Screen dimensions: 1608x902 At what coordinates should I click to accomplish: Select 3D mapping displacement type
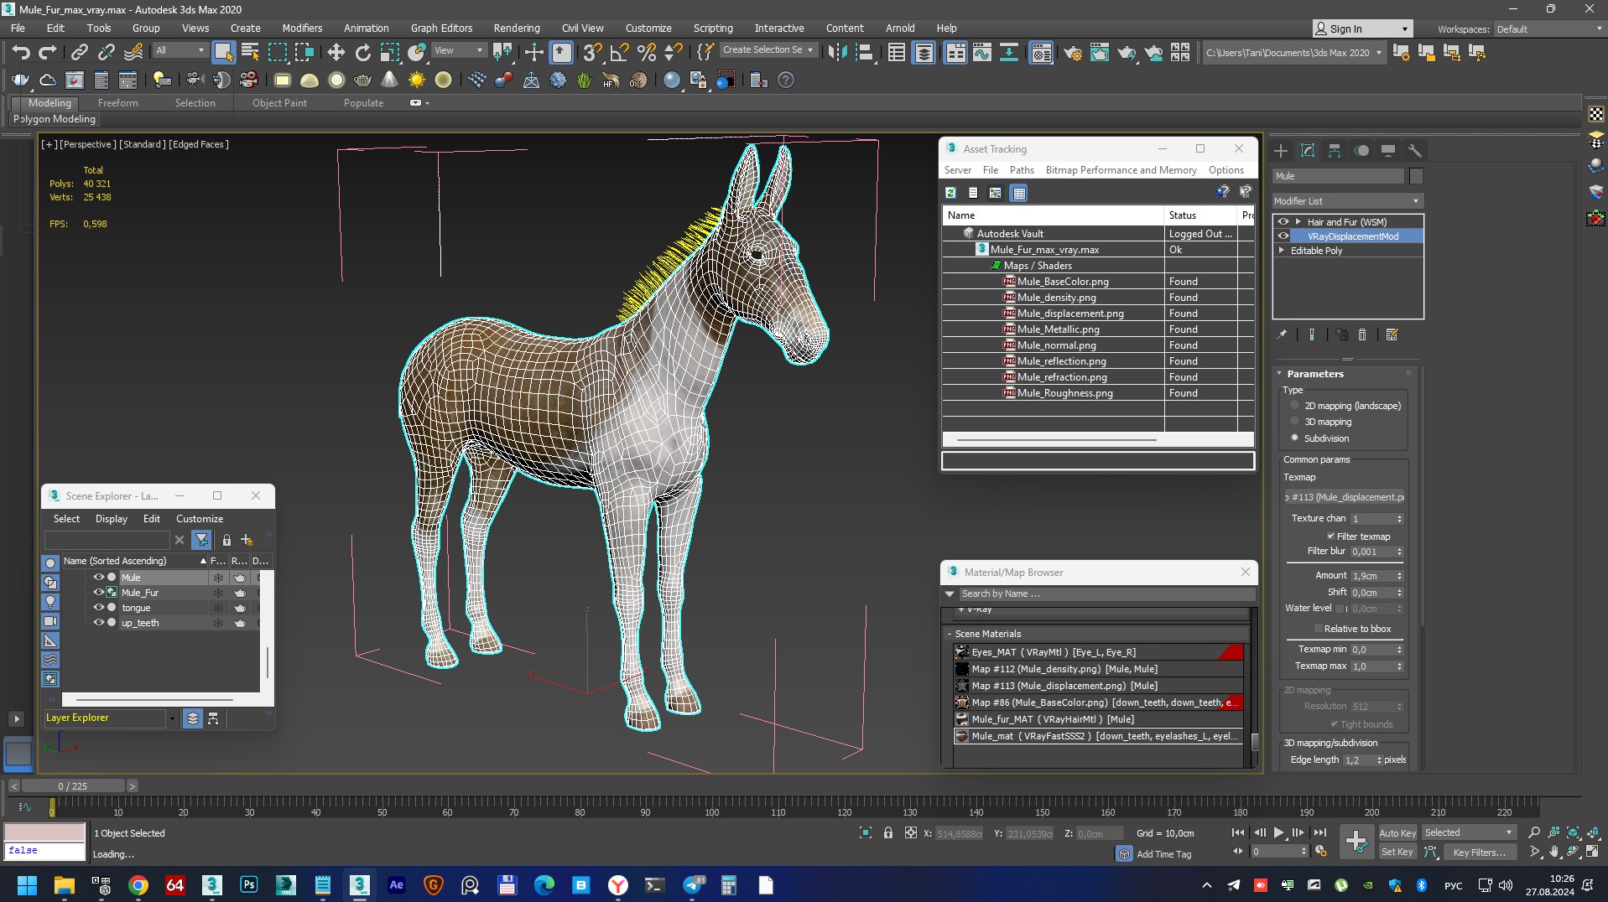(x=1295, y=422)
